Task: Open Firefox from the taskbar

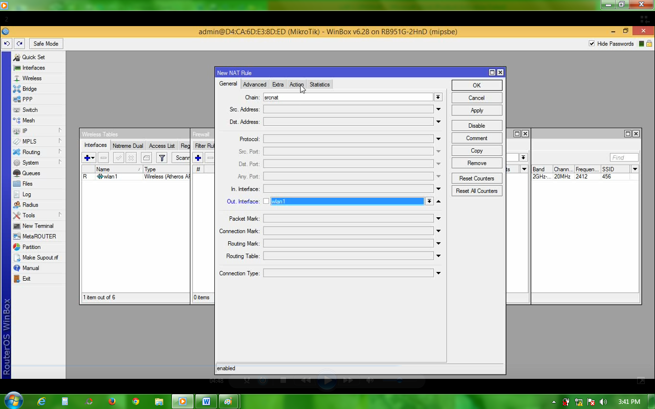Action: [112, 401]
